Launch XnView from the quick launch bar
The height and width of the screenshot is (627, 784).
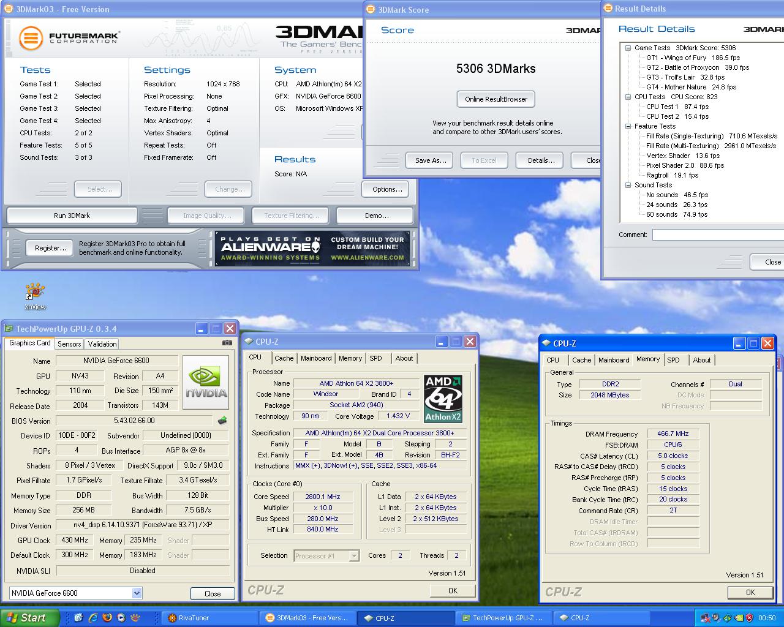136,618
